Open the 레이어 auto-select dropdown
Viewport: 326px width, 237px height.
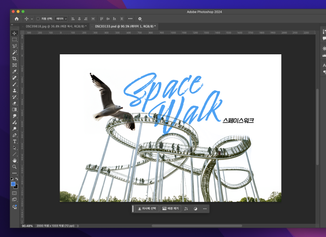(x=61, y=19)
